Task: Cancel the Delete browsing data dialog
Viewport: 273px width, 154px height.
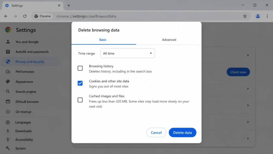Action: point(156,133)
